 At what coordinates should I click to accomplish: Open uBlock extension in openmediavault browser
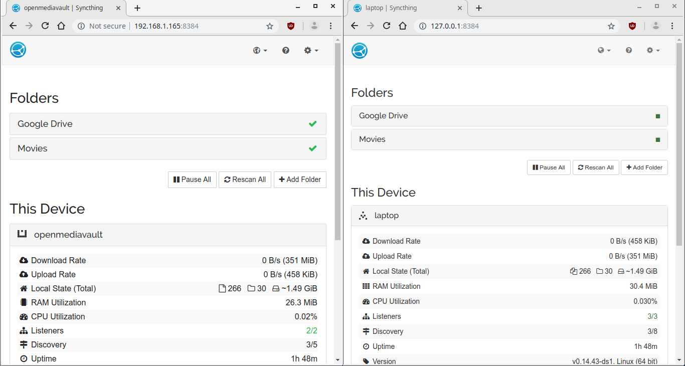tap(291, 26)
